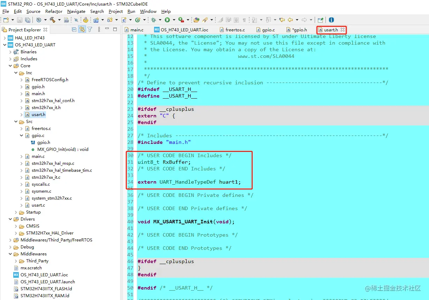429x300 pixels.
Task: Collapse the Core folder
Action: pos(10,66)
